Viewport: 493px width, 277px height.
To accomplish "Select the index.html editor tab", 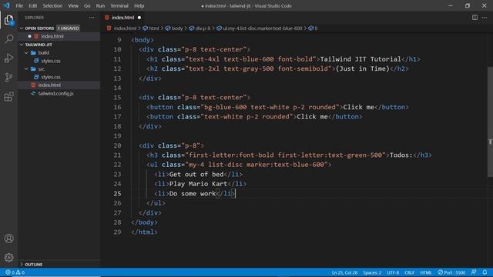I will tap(123, 18).
